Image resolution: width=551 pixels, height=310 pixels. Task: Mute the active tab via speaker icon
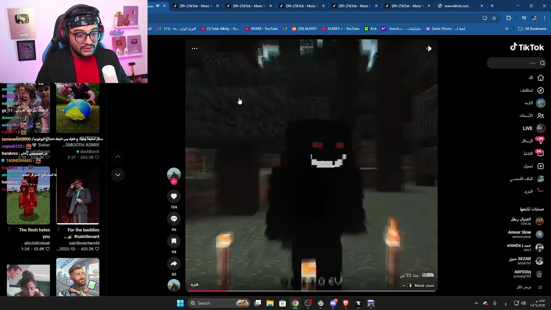point(158,6)
